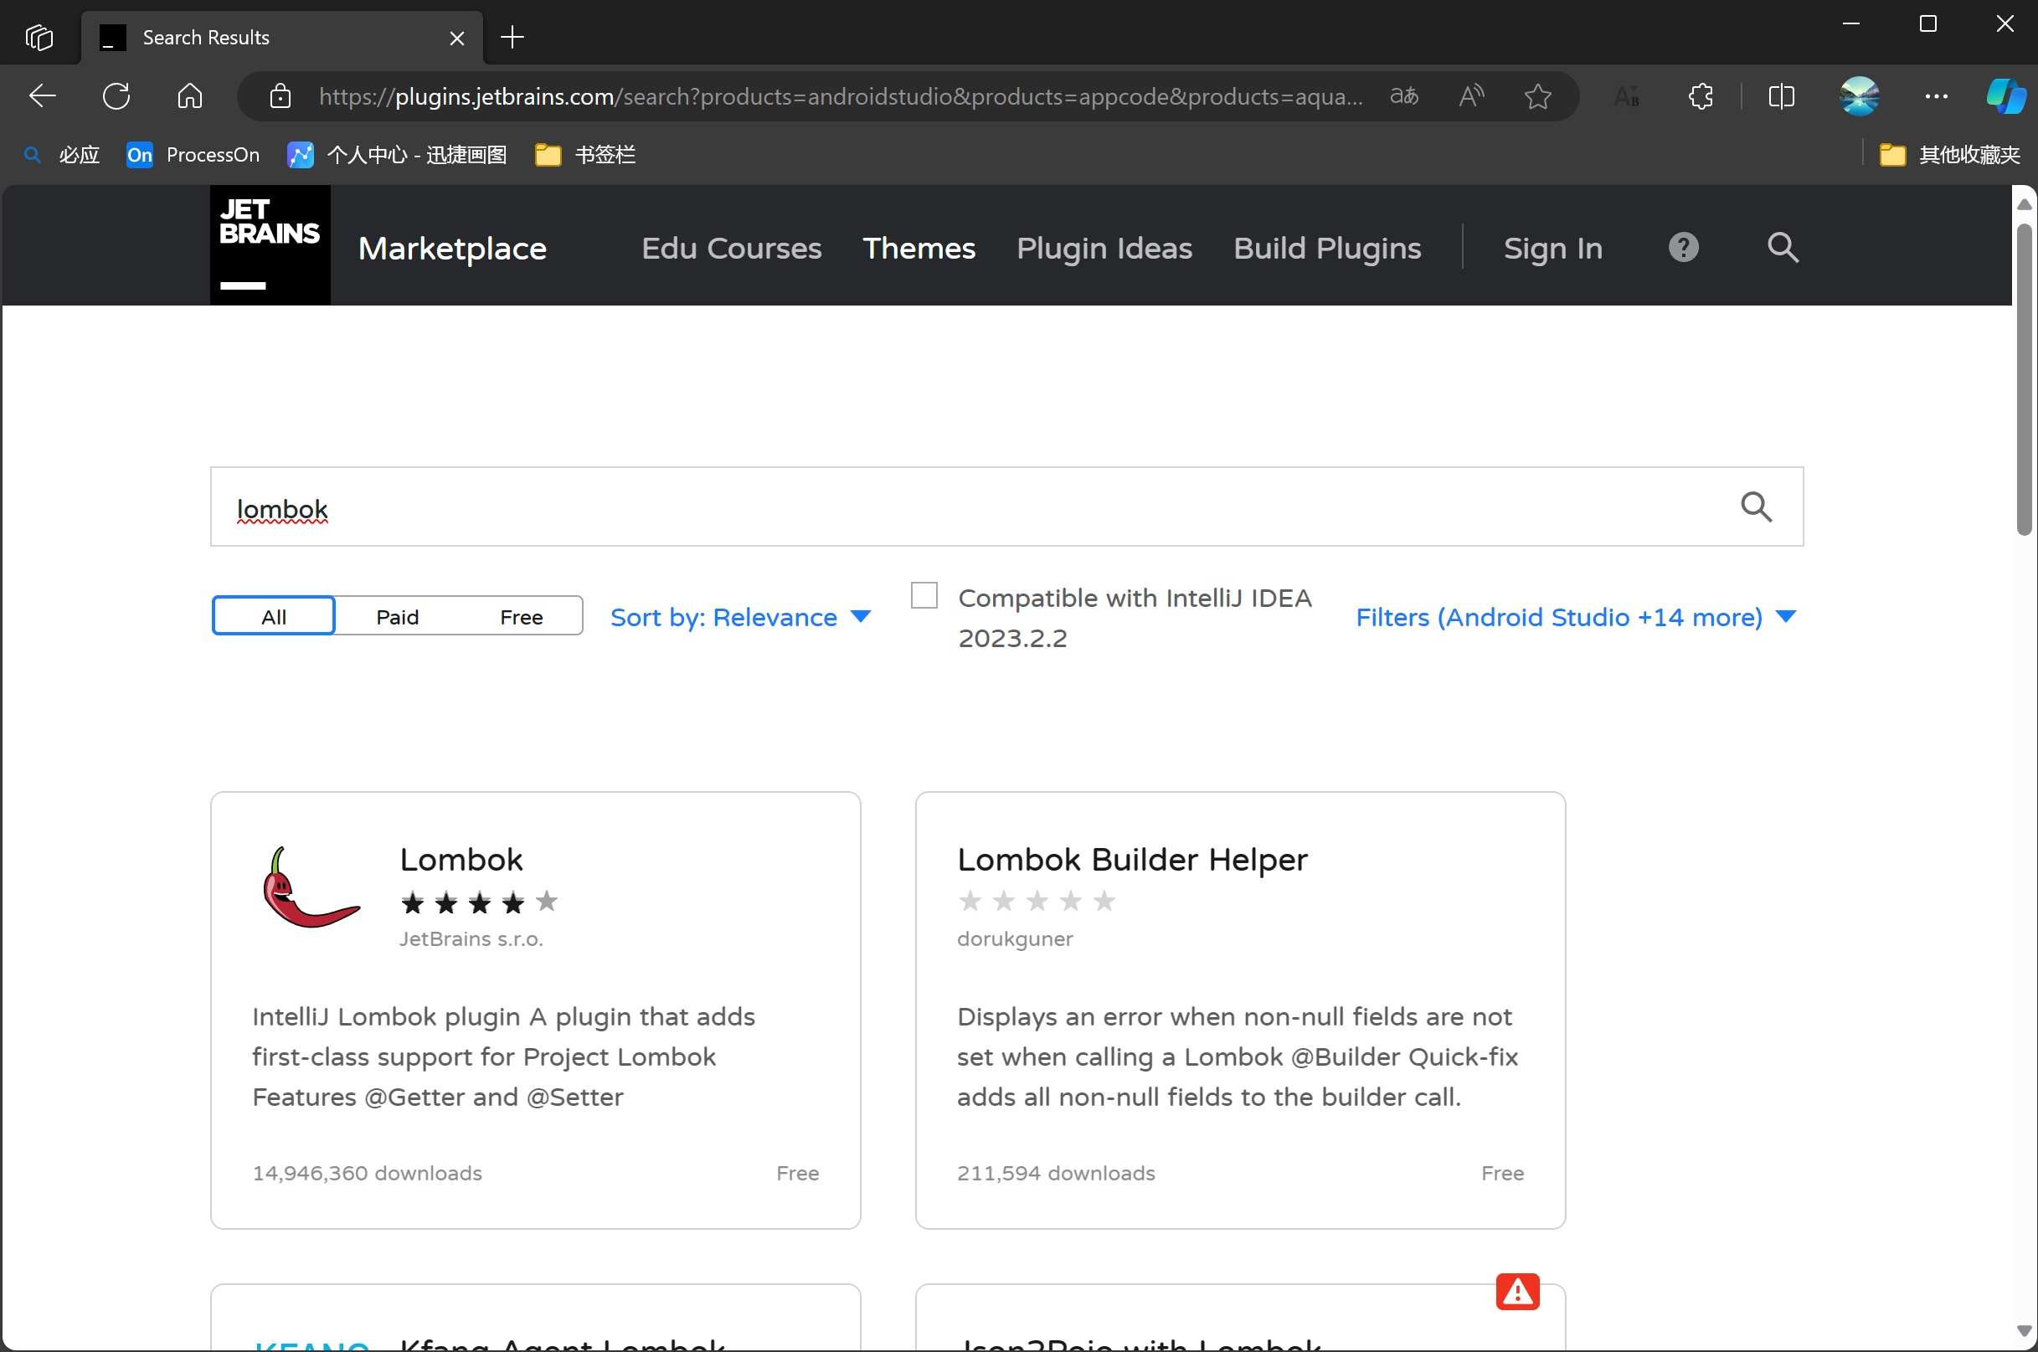
Task: Open browser extensions puzzle icon
Action: coord(1700,95)
